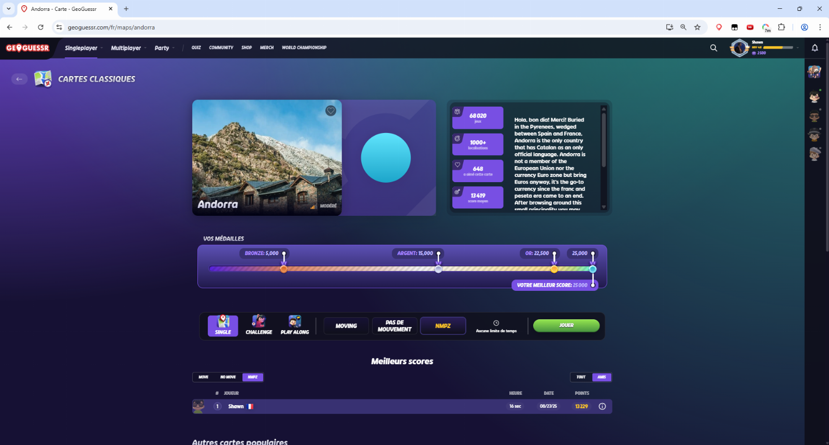Click the GeoGuessr logo

27,48
